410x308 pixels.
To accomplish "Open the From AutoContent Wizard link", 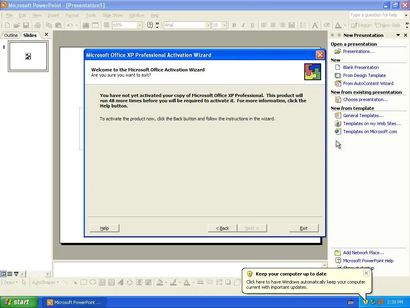I will 368,83.
